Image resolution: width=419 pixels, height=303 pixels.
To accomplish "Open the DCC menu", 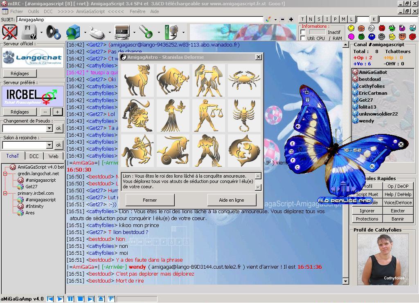I will (48, 11).
